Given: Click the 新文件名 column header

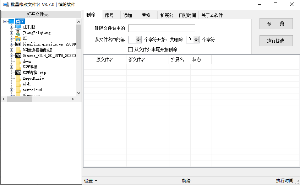Looking at the screenshot, I should click(148, 59).
